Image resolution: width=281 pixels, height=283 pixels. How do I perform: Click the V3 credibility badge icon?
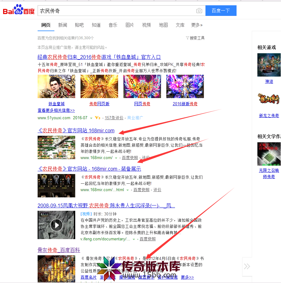pyautogui.click(x=98, y=118)
